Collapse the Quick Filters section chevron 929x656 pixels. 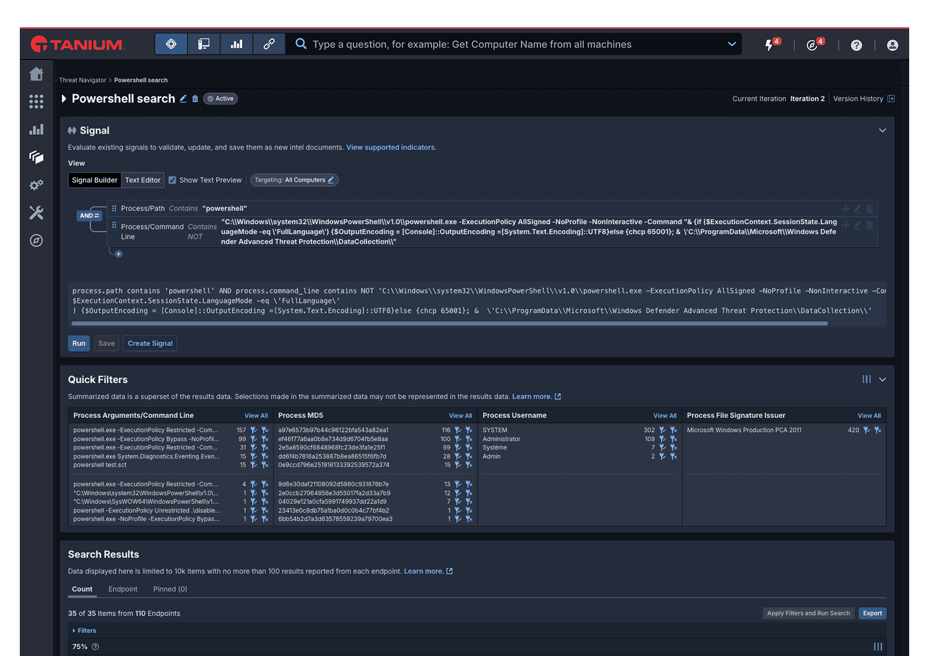883,379
